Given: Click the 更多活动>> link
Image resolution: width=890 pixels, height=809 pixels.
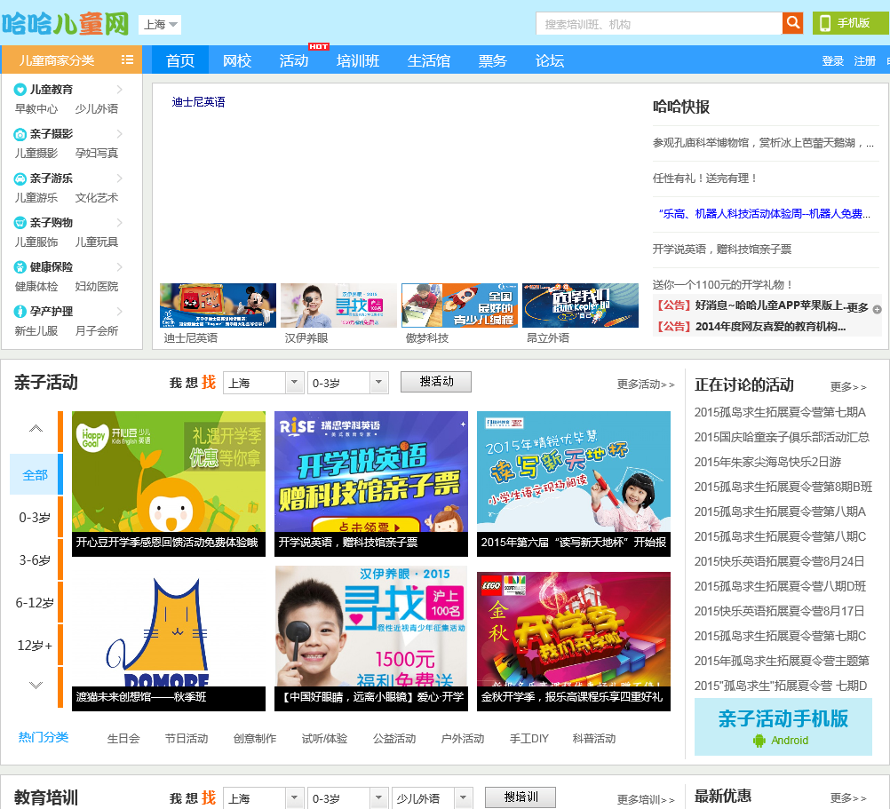Looking at the screenshot, I should (x=646, y=385).
